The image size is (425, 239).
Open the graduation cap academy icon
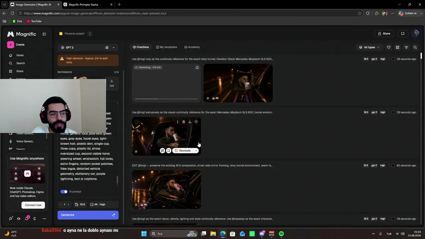point(19,218)
